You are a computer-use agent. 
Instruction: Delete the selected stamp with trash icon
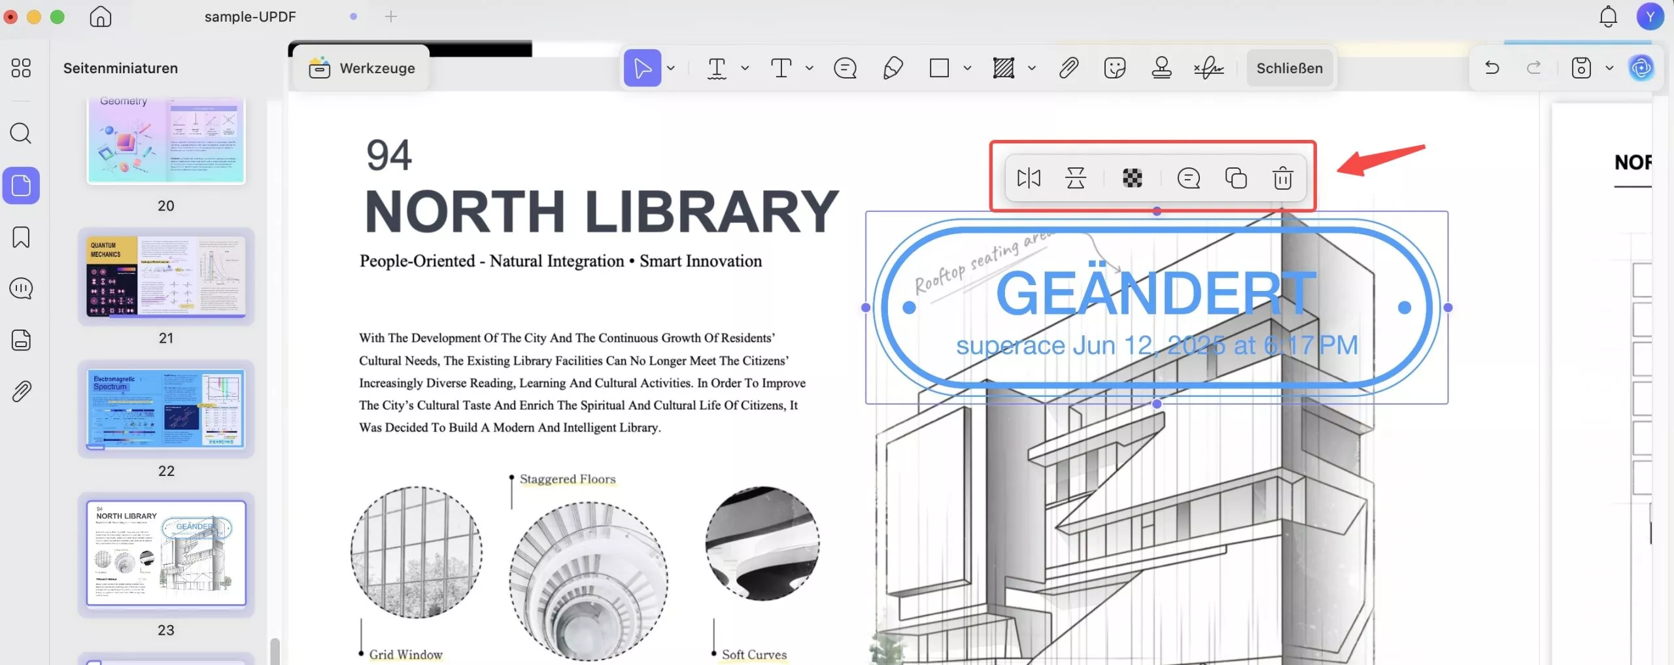click(1282, 178)
